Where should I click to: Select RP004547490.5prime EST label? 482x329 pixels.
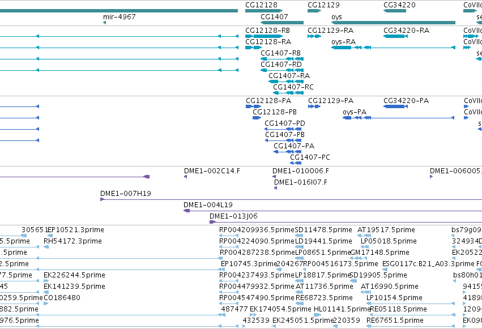pyautogui.click(x=257, y=298)
